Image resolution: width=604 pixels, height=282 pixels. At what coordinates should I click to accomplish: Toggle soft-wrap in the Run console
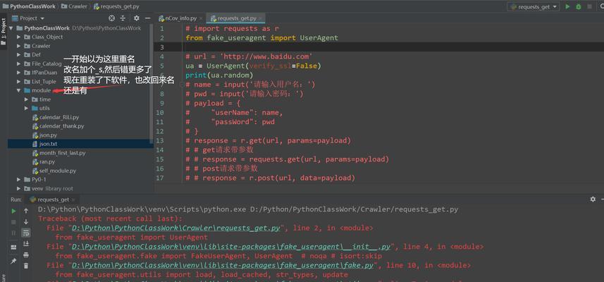(x=26, y=233)
